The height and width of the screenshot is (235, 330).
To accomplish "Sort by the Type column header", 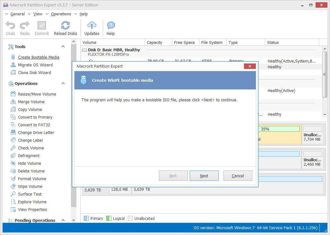I will coord(246,42).
